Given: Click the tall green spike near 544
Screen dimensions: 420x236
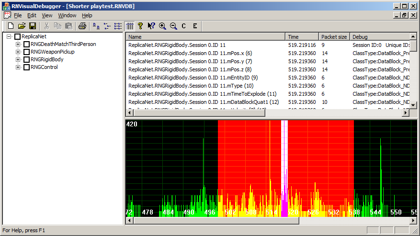Looking at the screenshot, I should pos(381,177).
